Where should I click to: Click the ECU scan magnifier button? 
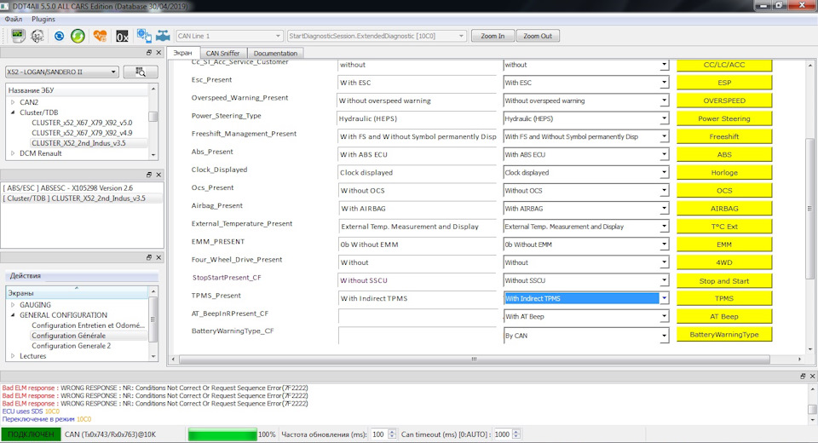point(141,72)
